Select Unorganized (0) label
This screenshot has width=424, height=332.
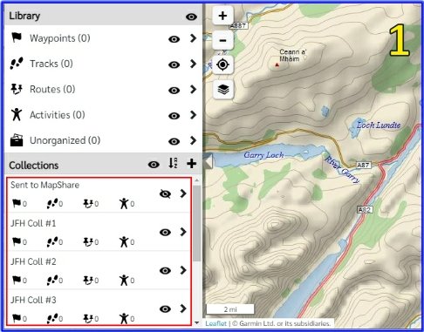pyautogui.click(x=65, y=140)
